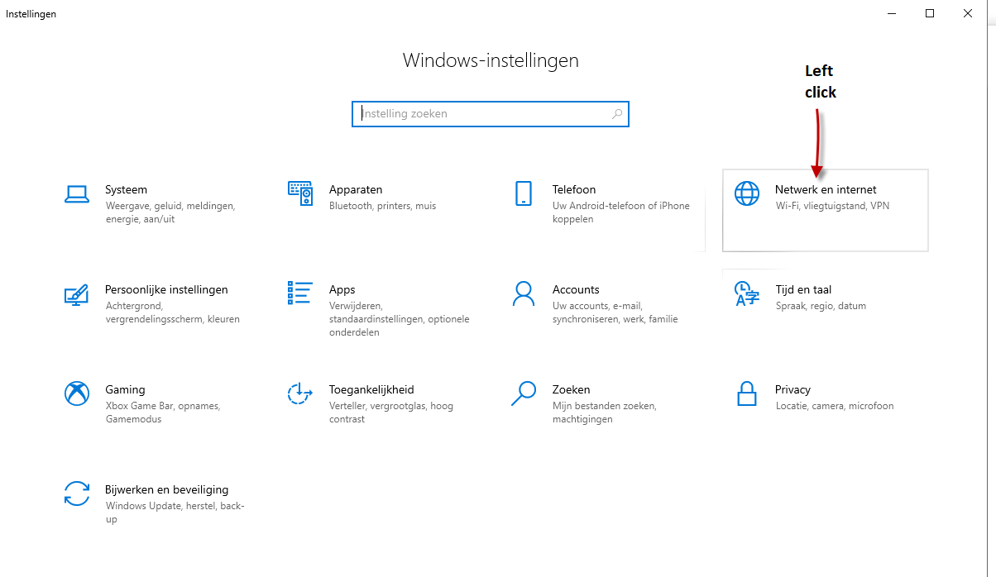The image size is (996, 577).
Task: Click 'Uw Android-telefoon of iPhone koppelen' text
Action: (620, 212)
